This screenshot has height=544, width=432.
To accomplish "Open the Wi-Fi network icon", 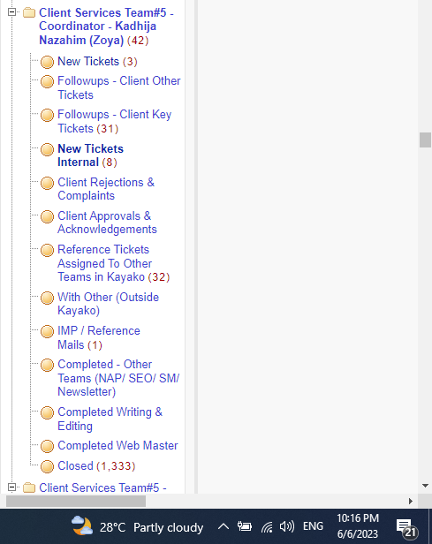I will pos(267,527).
